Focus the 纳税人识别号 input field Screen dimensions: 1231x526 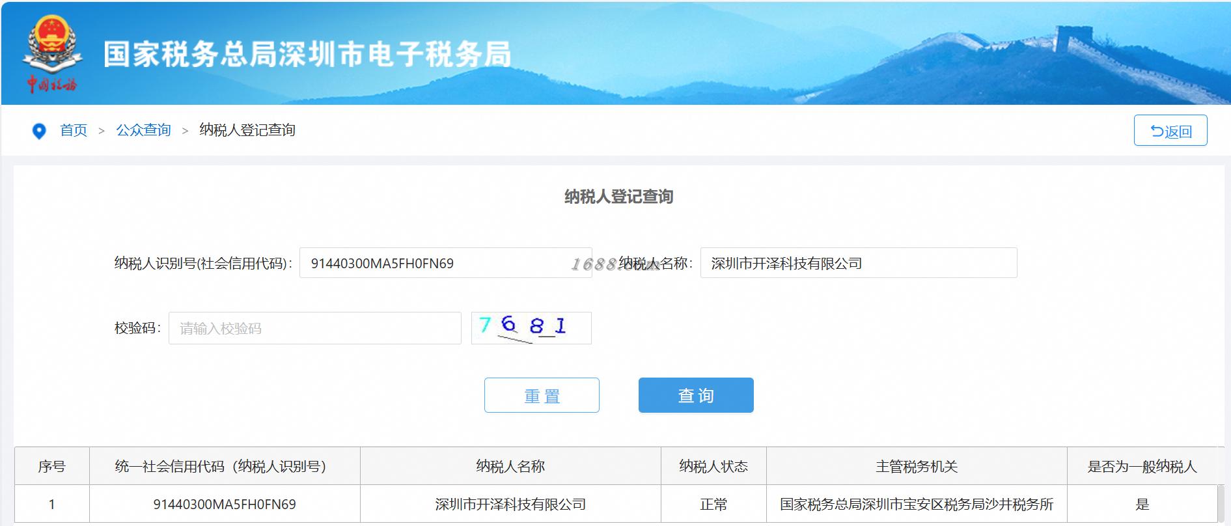tap(445, 263)
